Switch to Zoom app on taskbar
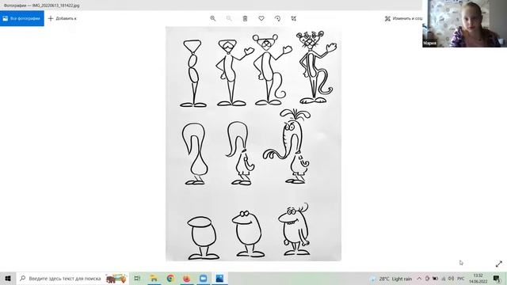 coord(203,278)
